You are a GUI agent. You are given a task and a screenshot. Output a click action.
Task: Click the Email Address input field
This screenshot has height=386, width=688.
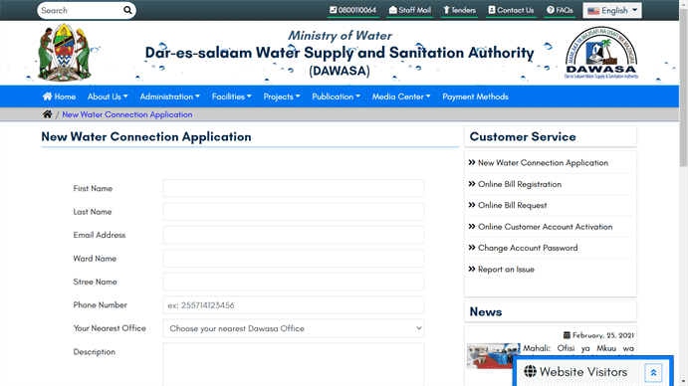293,235
